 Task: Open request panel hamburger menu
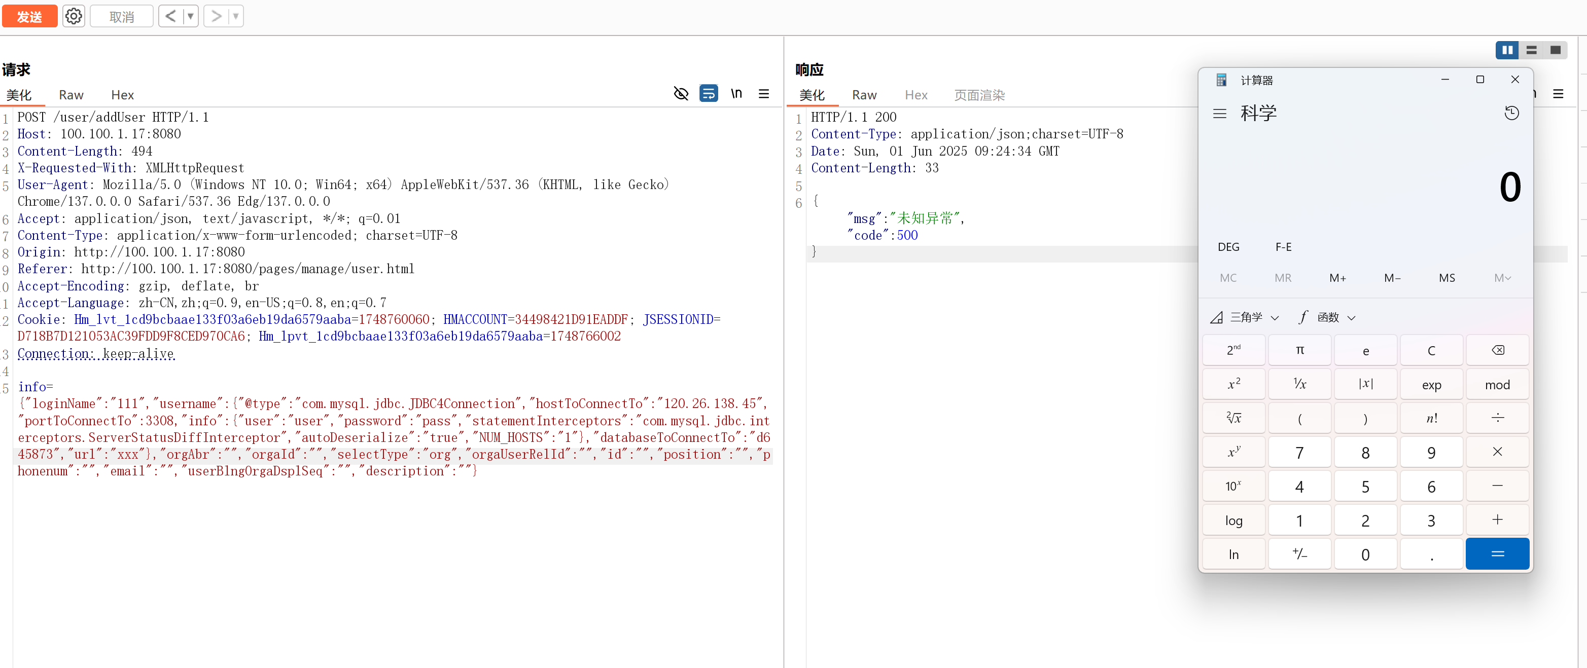pyautogui.click(x=763, y=94)
